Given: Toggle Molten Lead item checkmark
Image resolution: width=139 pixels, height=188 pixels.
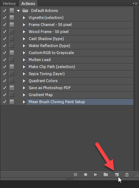Looking at the screenshot, I should (5, 60).
